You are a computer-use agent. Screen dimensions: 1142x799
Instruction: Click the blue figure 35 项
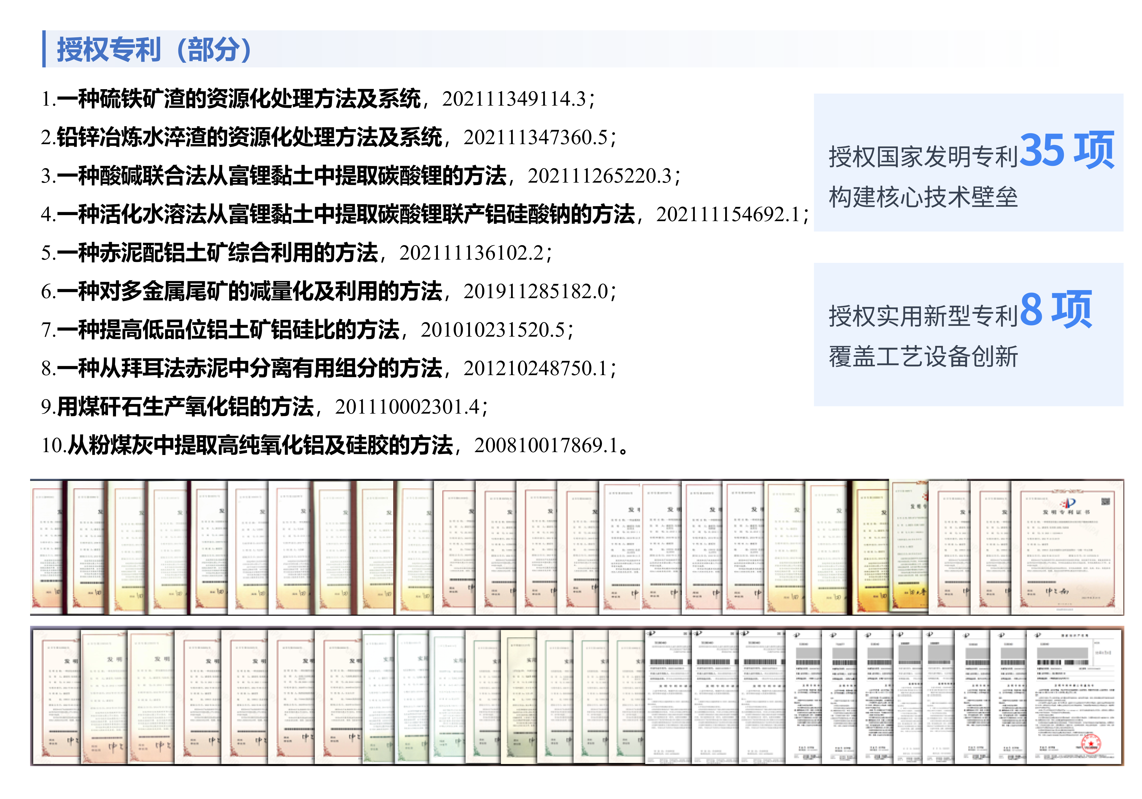[x=1067, y=150]
